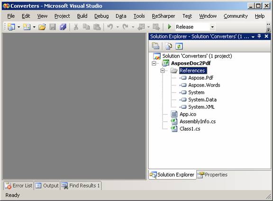The width and height of the screenshot is (273, 201).
Task: Click the green Start Debugging arrow
Action: pos(169,27)
